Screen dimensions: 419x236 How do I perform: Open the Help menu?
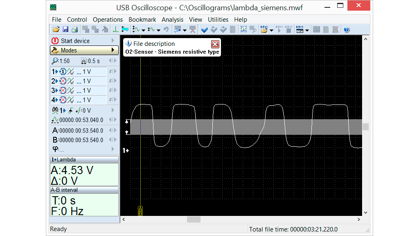tap(241, 20)
